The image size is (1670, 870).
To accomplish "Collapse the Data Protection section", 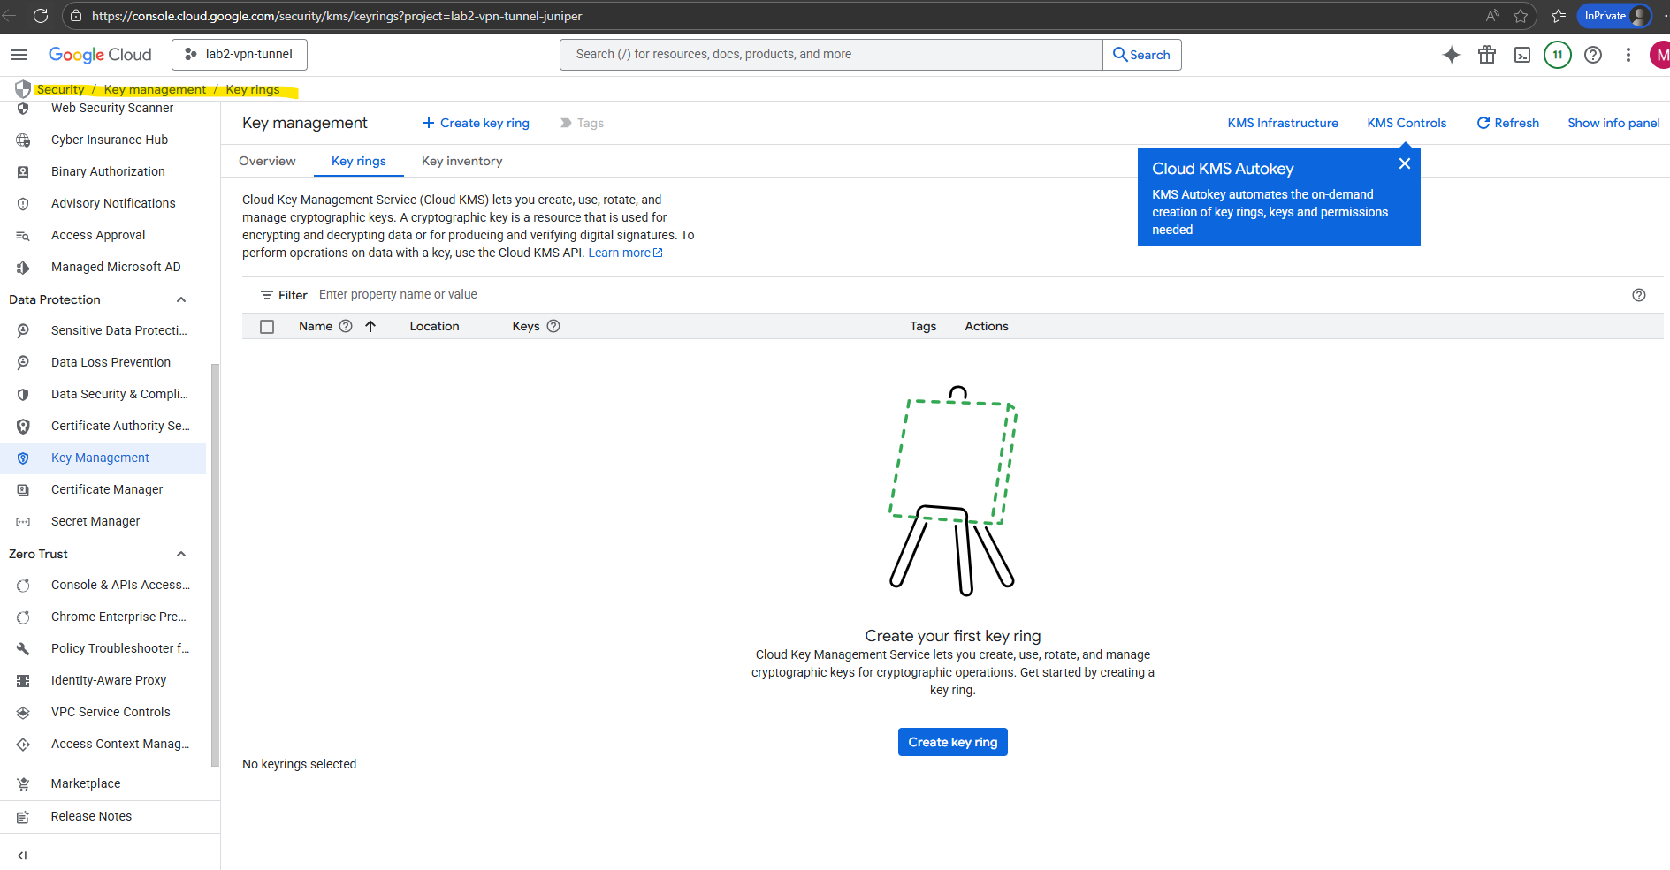I will click(181, 299).
